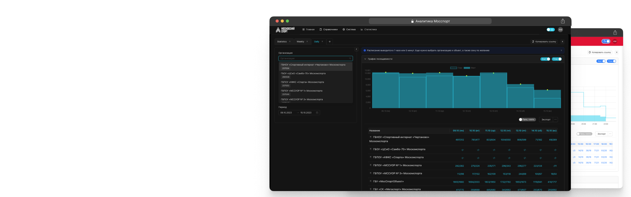Open the AM user avatar in dark window

point(560,30)
